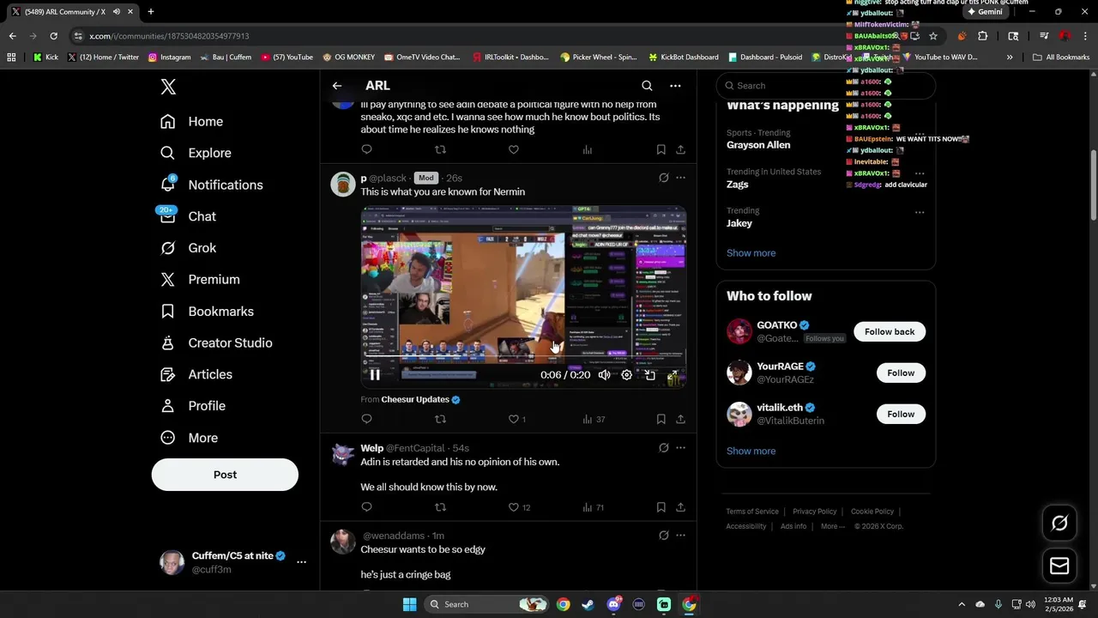Repost Welp's post
Image resolution: width=1098 pixels, height=618 pixels.
(x=440, y=507)
